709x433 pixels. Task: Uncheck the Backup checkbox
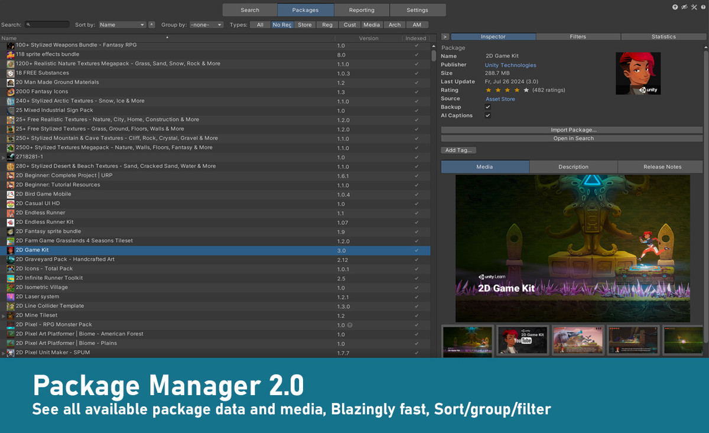click(x=487, y=107)
